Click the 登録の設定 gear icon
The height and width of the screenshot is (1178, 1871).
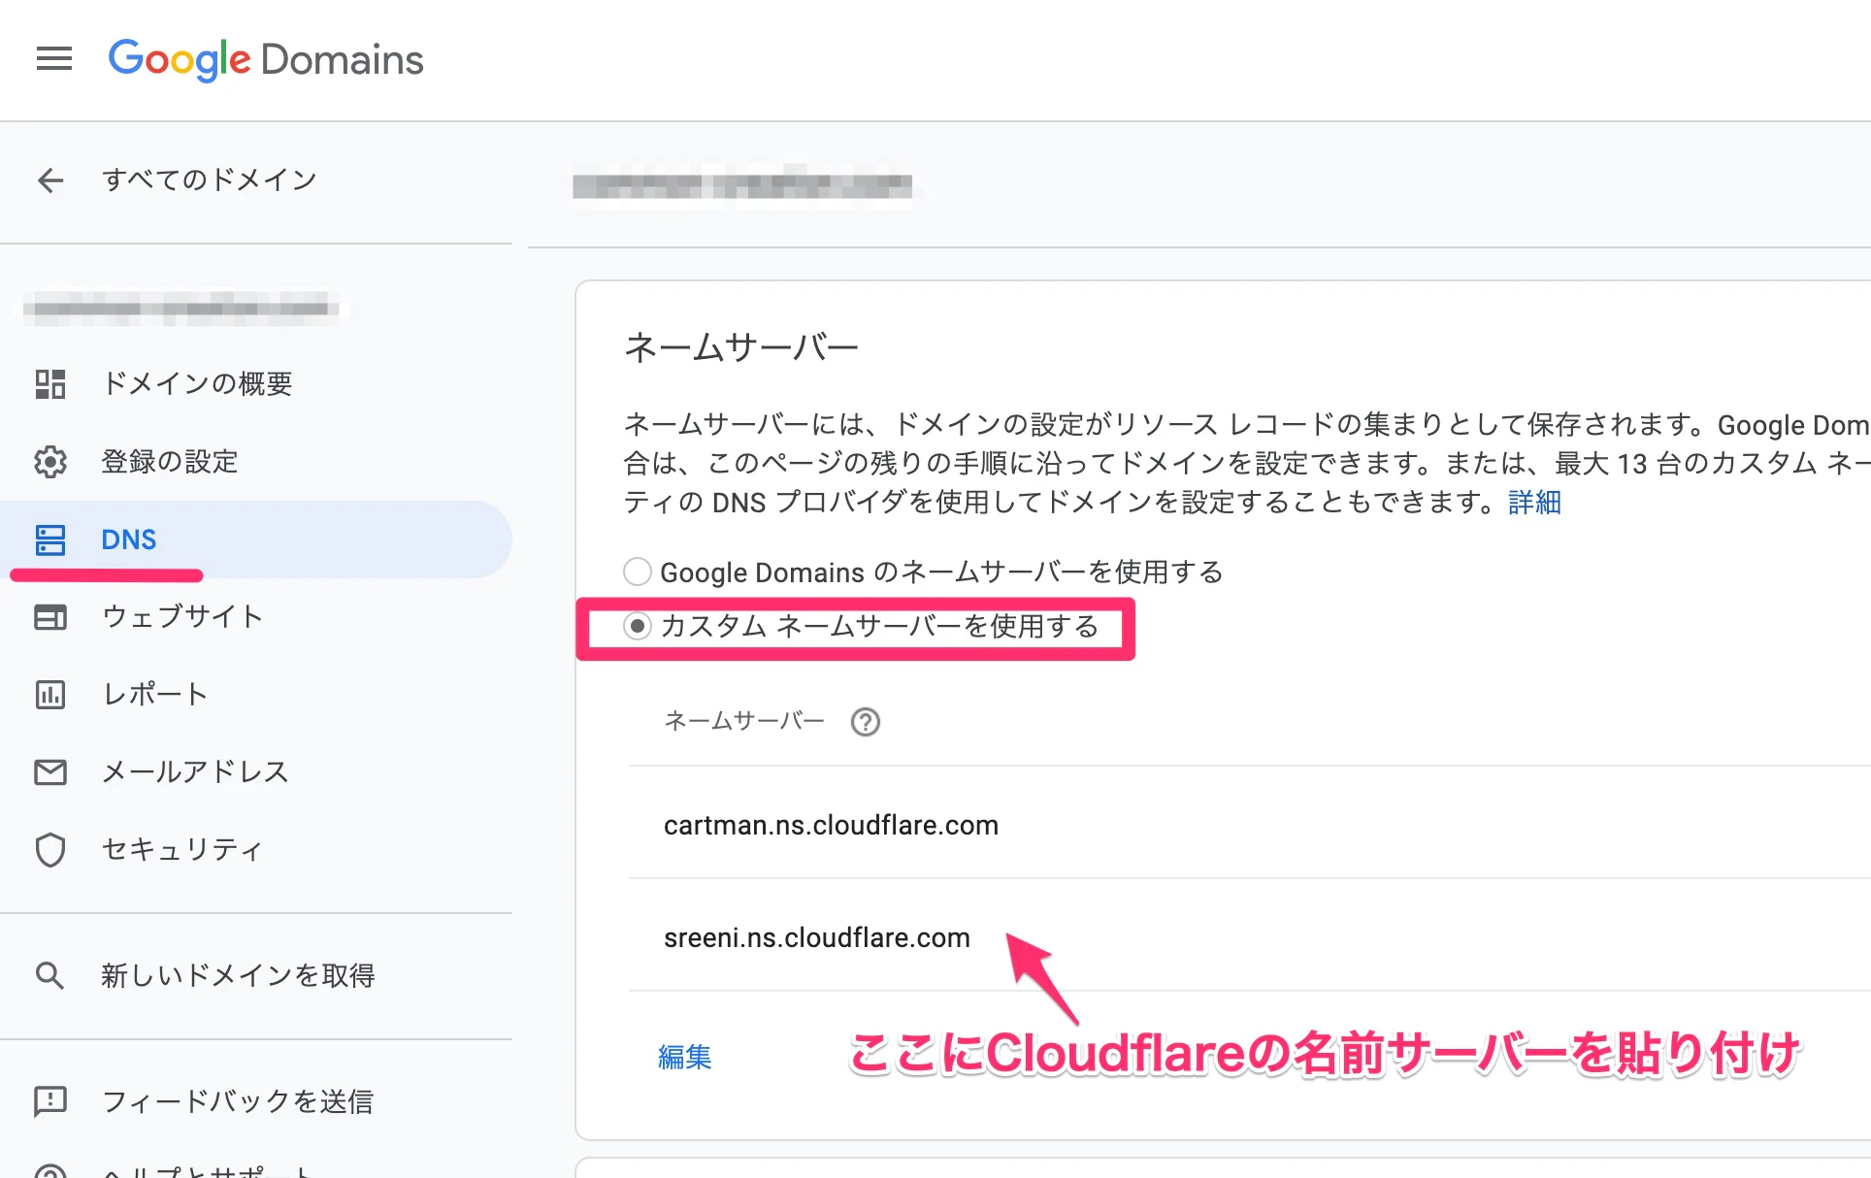pyautogui.click(x=50, y=462)
